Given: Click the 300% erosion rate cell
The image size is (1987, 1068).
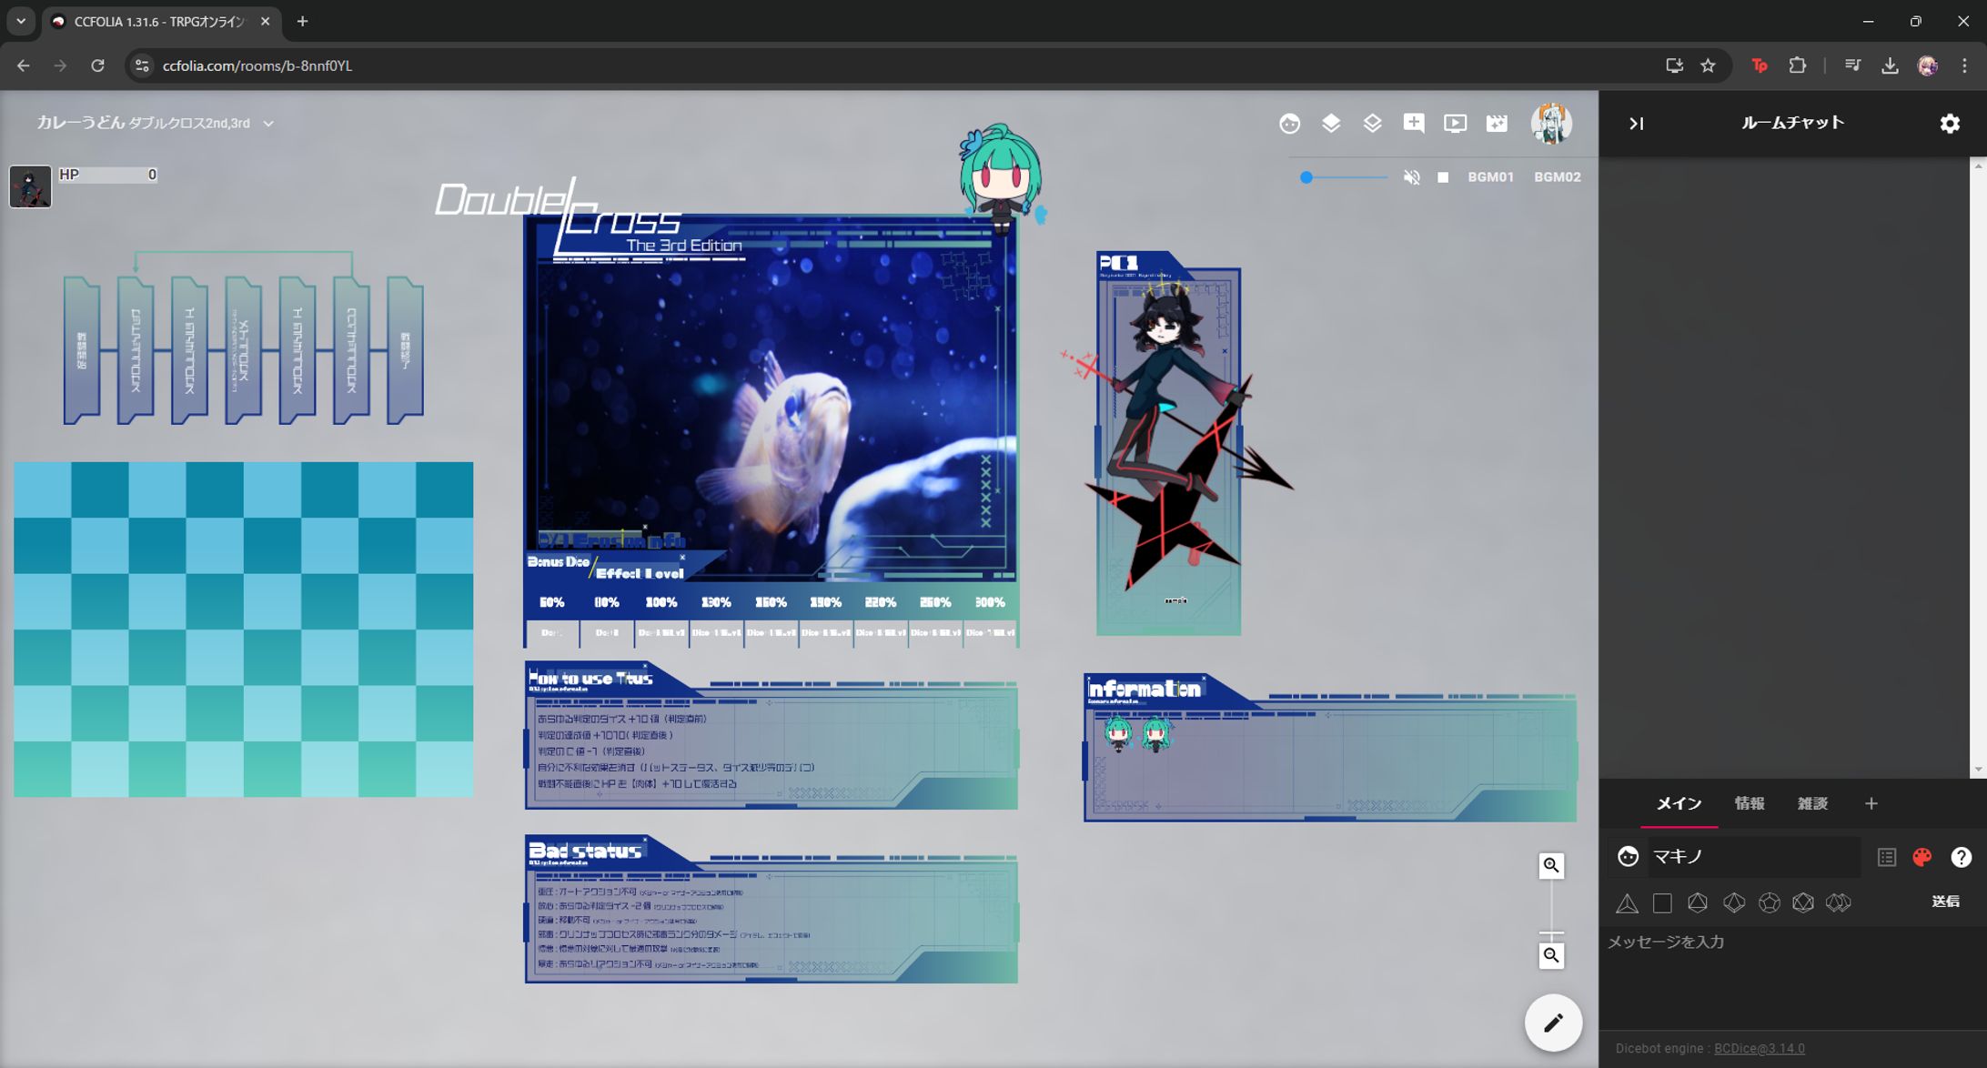Looking at the screenshot, I should click(x=990, y=602).
